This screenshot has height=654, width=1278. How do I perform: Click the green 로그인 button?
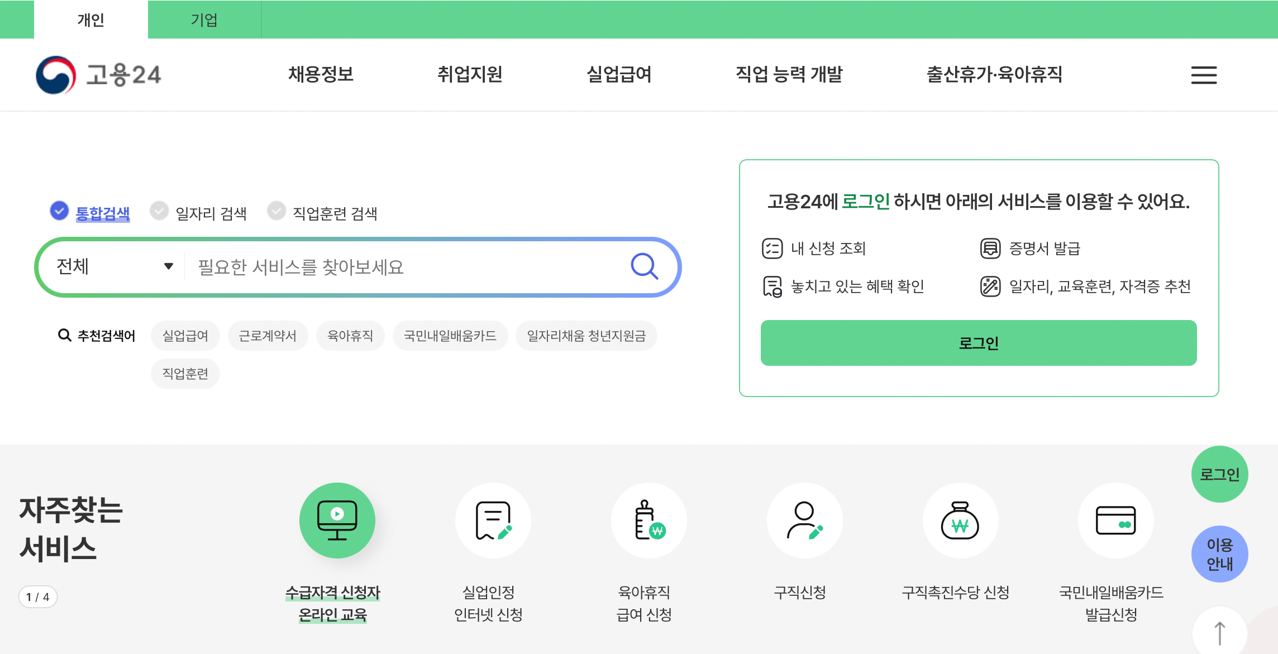(x=978, y=343)
